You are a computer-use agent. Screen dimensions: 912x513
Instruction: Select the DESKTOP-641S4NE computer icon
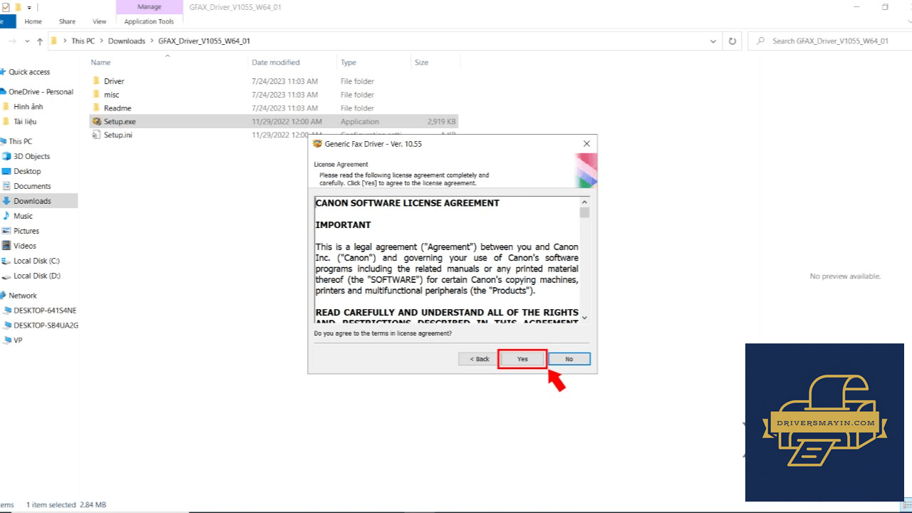point(7,311)
